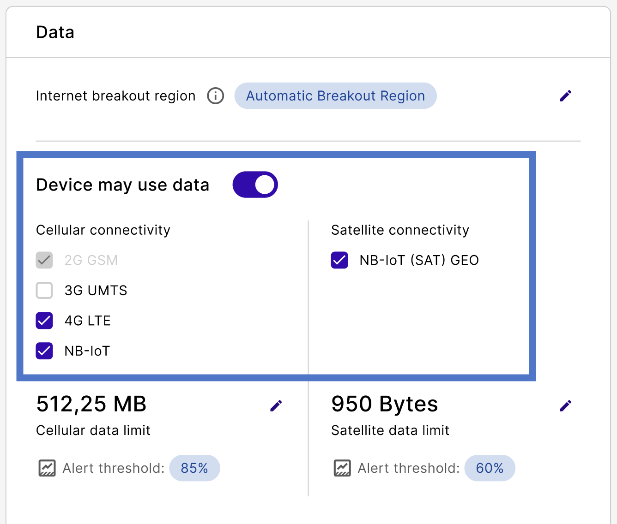Uncheck the cellular NB-IoT checkbox

tap(44, 351)
